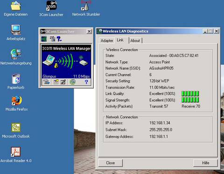This screenshot has width=224, height=174.
Task: Click the profile folder icon in LAN Manager bottom bar
Action: [x=56, y=82]
